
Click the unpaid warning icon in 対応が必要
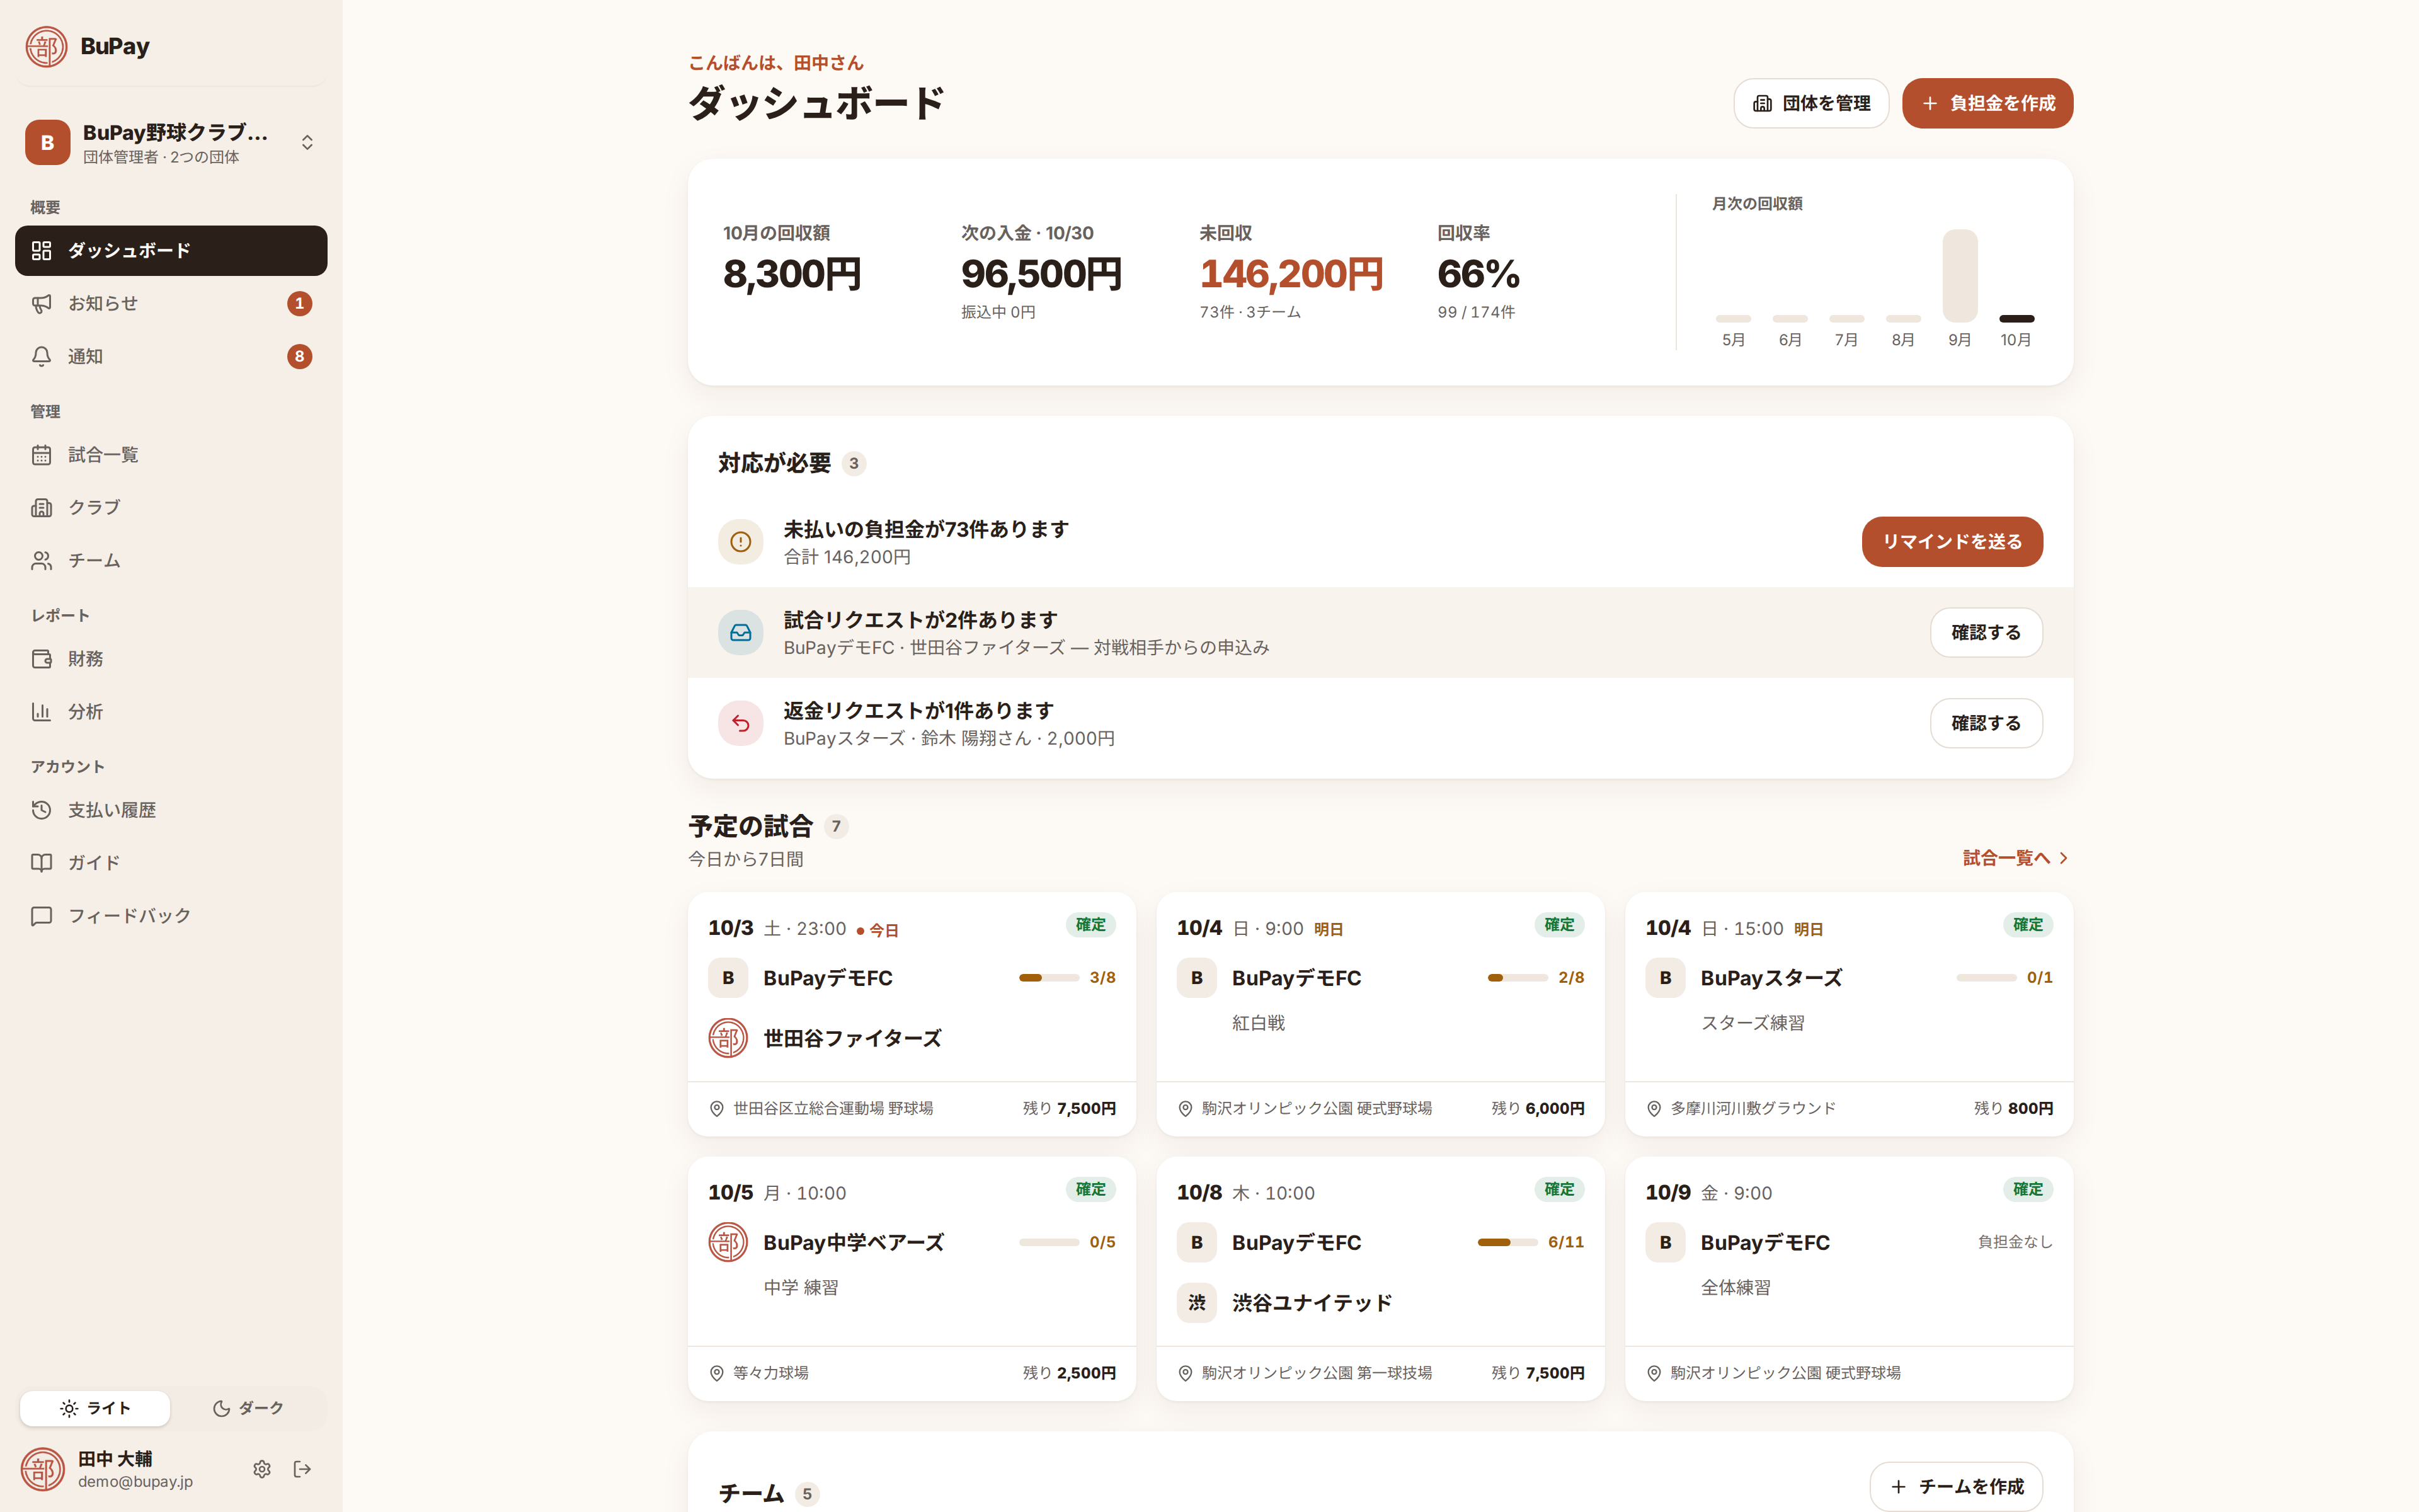pyautogui.click(x=741, y=541)
